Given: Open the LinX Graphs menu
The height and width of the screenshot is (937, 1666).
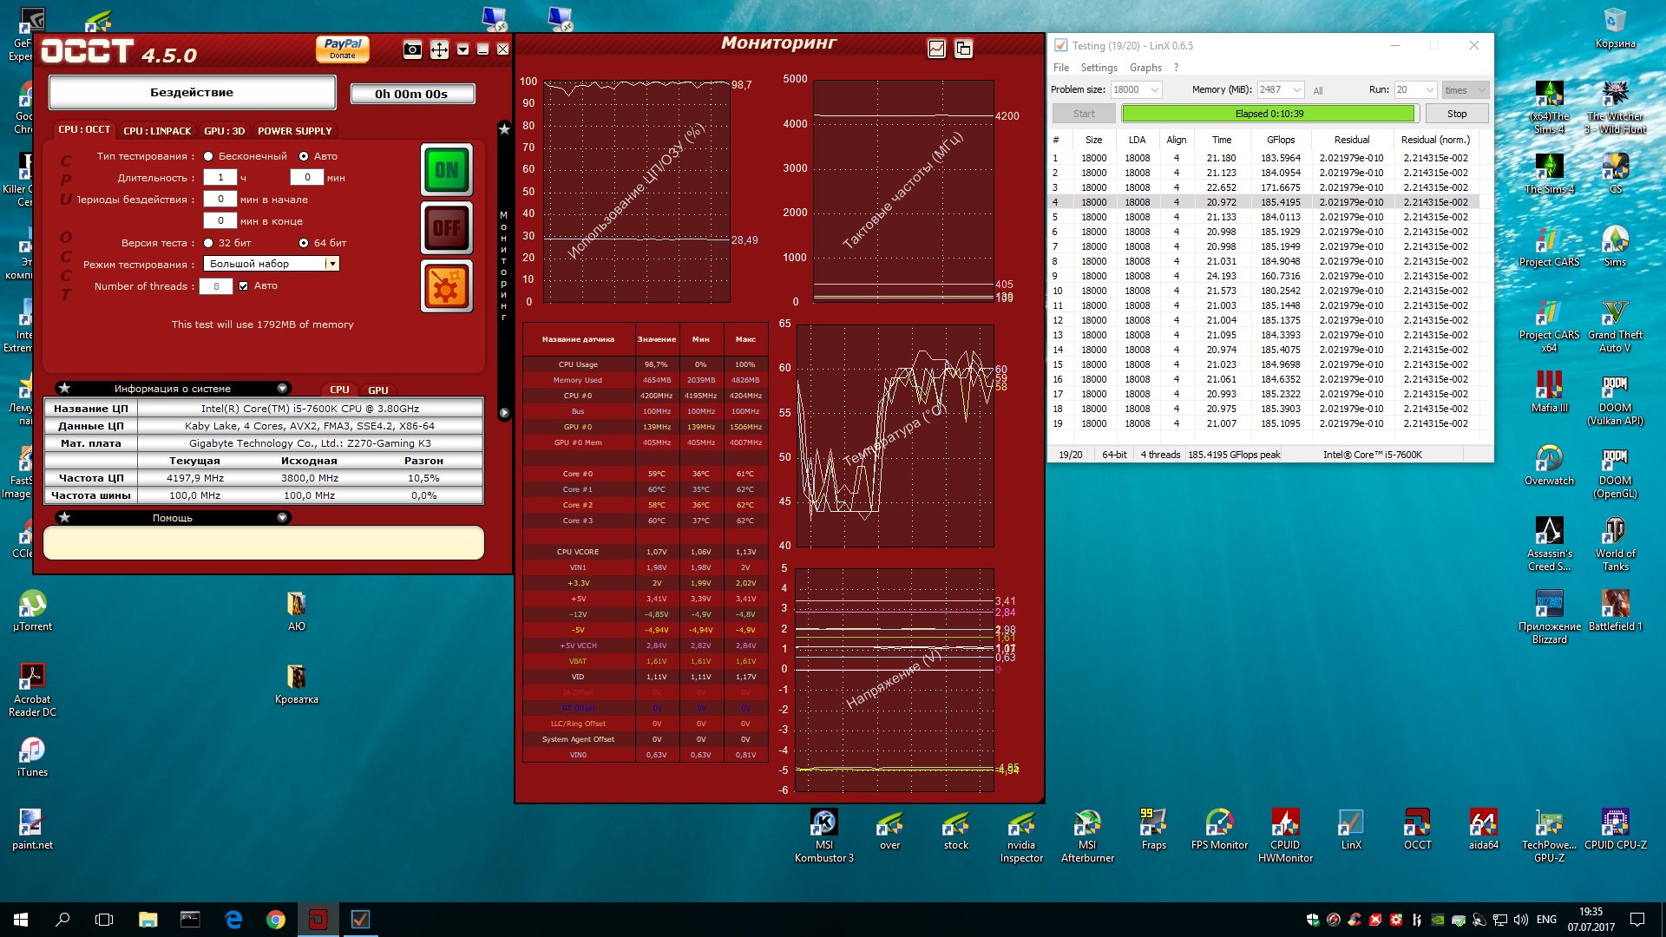Looking at the screenshot, I should [1145, 68].
